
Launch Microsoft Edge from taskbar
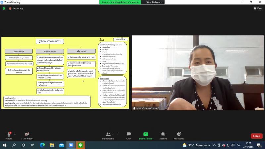tap(42, 145)
